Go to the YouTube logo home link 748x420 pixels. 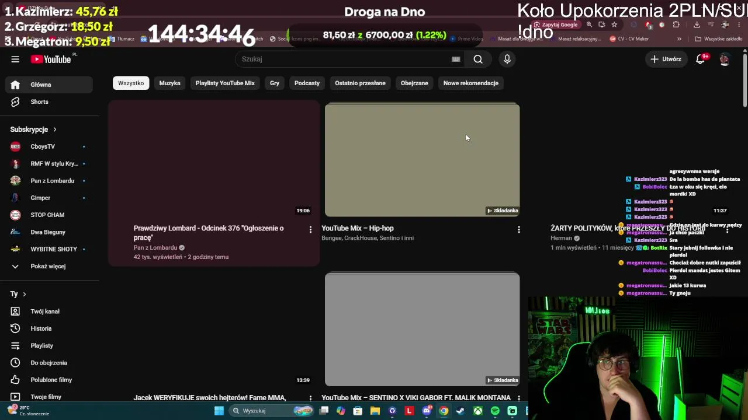point(51,59)
